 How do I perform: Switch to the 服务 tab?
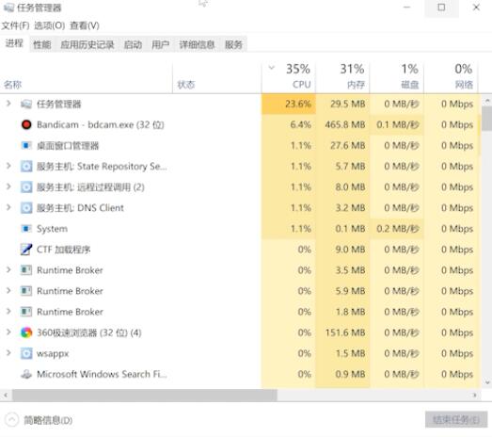pos(233,44)
